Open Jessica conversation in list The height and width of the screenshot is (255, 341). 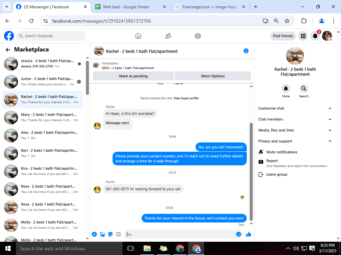point(42,64)
